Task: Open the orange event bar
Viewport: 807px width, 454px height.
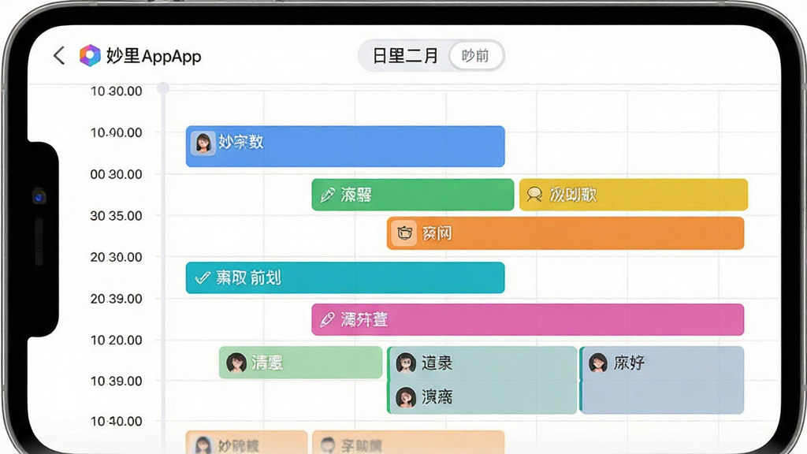Action: (565, 233)
